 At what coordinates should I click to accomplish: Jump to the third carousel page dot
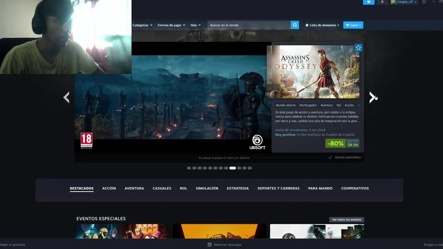coord(199,168)
